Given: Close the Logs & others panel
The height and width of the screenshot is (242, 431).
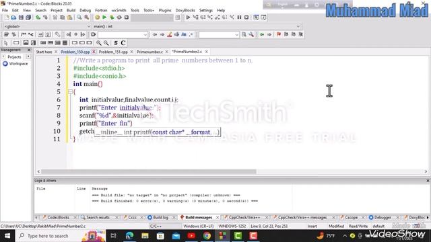Looking at the screenshot, I should (x=428, y=181).
